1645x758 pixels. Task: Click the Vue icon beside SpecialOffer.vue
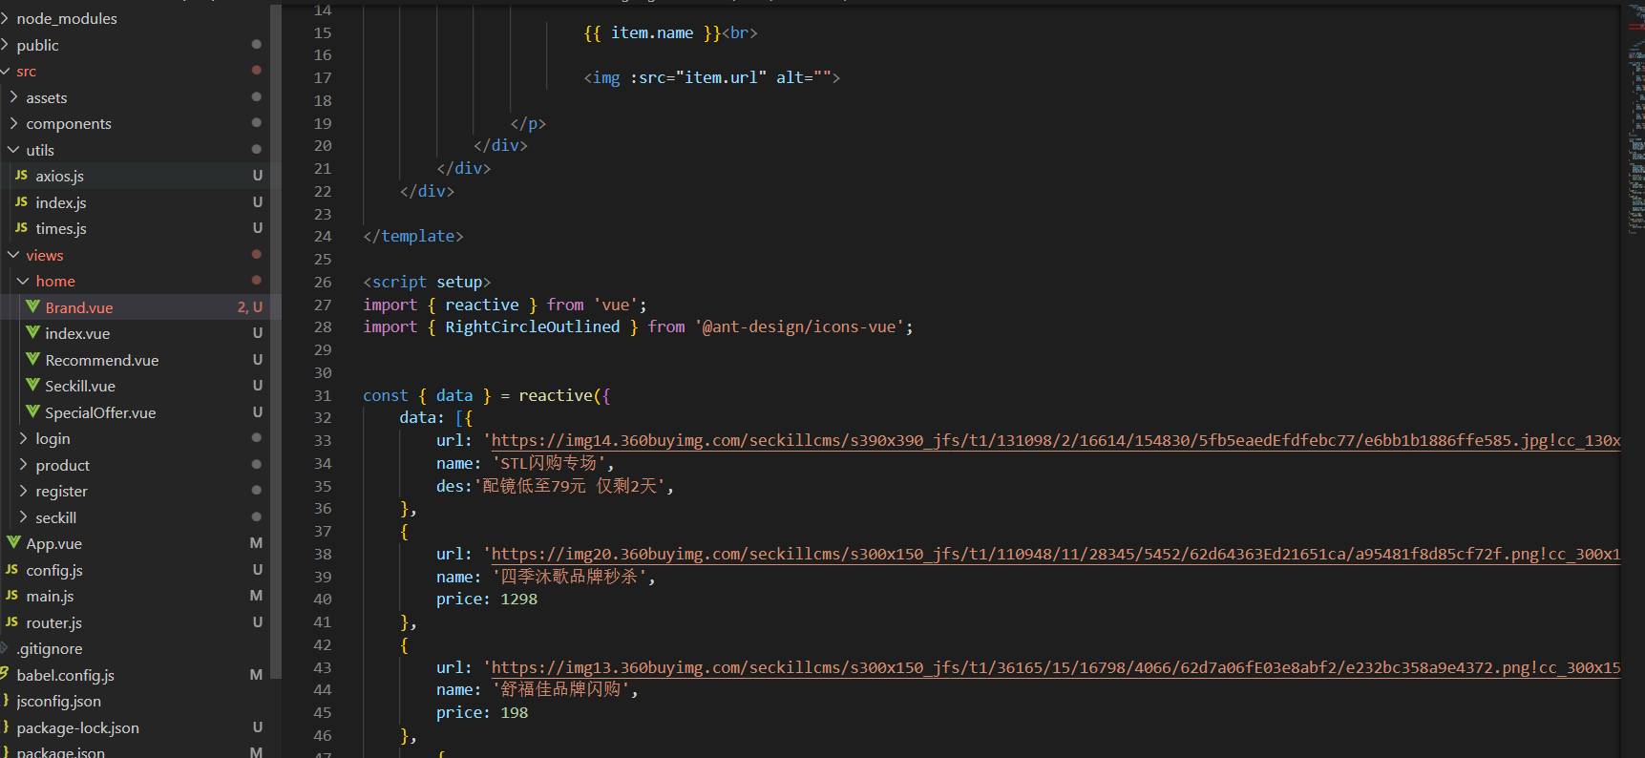tap(32, 411)
